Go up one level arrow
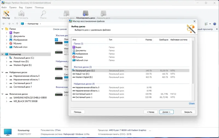The image size is (219, 138). pos(17,24)
